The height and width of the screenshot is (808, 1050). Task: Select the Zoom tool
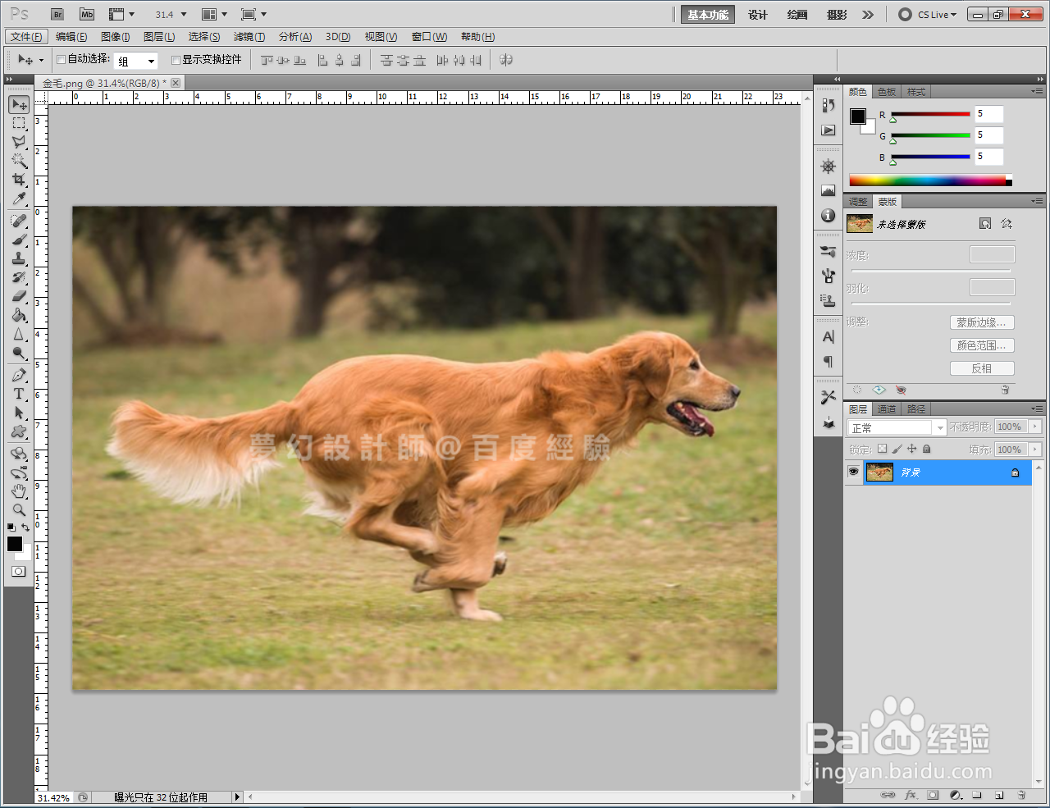(x=19, y=510)
